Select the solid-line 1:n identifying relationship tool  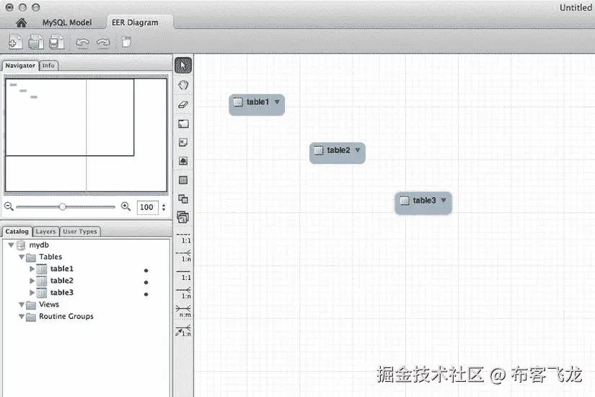tap(183, 293)
